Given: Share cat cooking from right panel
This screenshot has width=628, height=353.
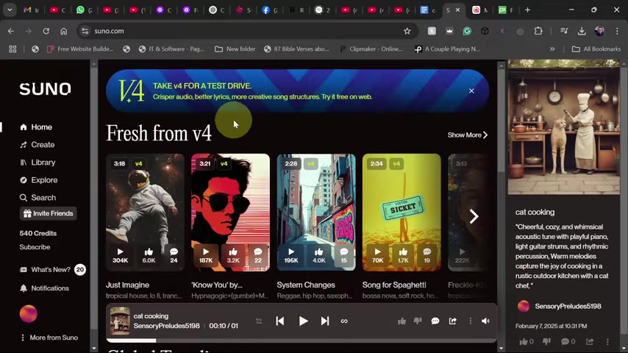Looking at the screenshot, I should (x=590, y=341).
